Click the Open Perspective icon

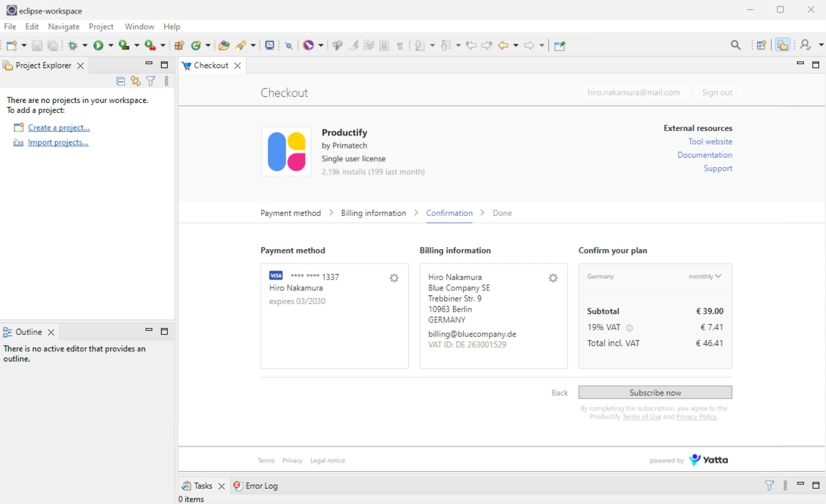coord(761,45)
